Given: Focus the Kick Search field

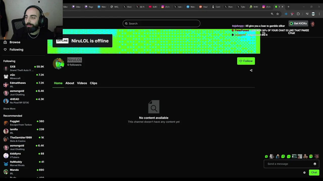Looking at the screenshot, I should click(161, 23).
